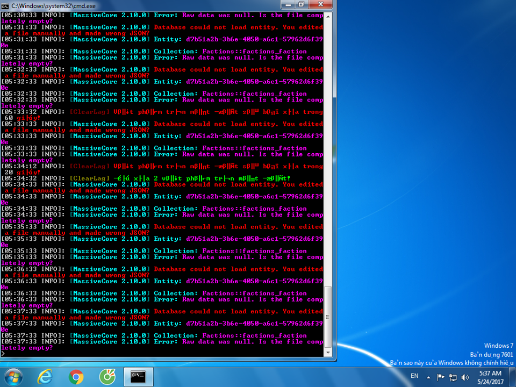Launch Internet Explorer from the taskbar
This screenshot has height=387, width=516.
pos(45,377)
